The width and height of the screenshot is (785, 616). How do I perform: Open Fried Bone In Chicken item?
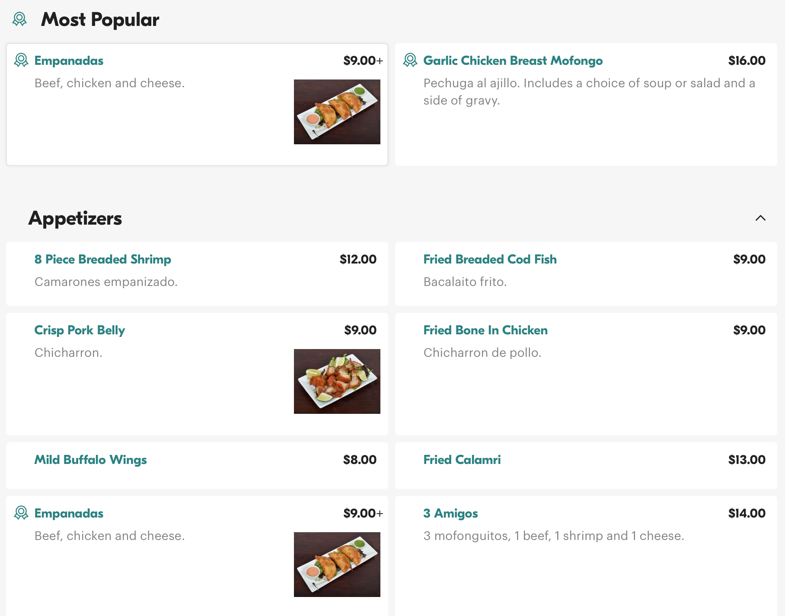coord(485,330)
